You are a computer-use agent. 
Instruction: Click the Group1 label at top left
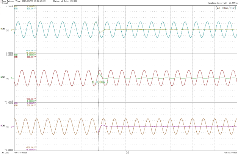(5, 3)
